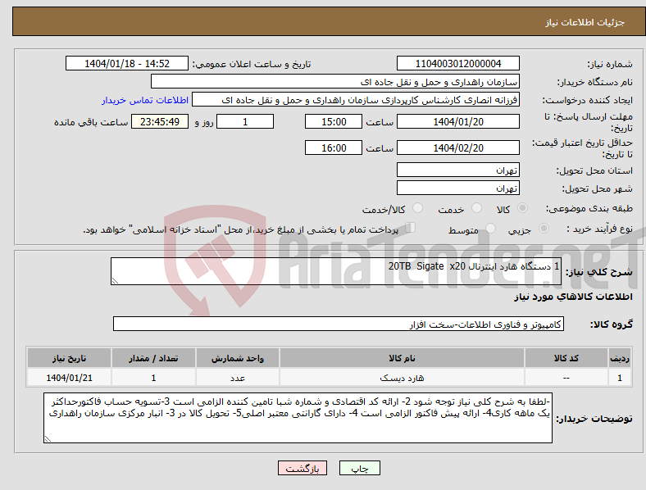Select the خدمت radio button
Image resolution: width=646 pixels, height=490 pixels.
pyautogui.click(x=476, y=208)
